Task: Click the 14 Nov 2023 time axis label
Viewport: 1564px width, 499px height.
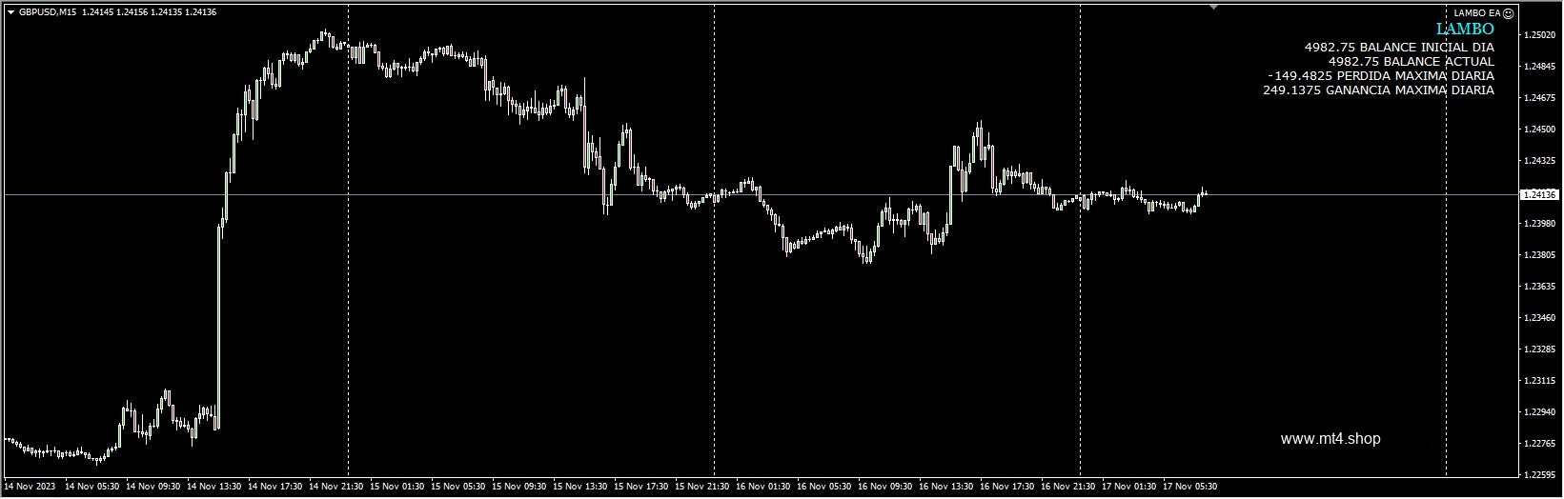Action: pyautogui.click(x=30, y=486)
